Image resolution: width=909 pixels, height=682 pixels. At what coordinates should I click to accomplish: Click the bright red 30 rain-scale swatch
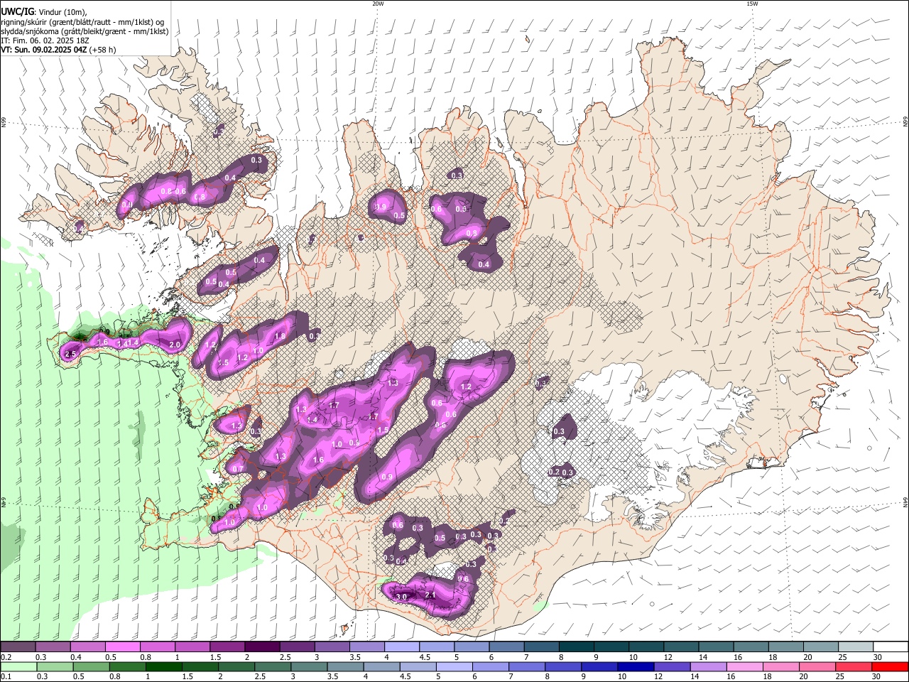pyautogui.click(x=890, y=666)
